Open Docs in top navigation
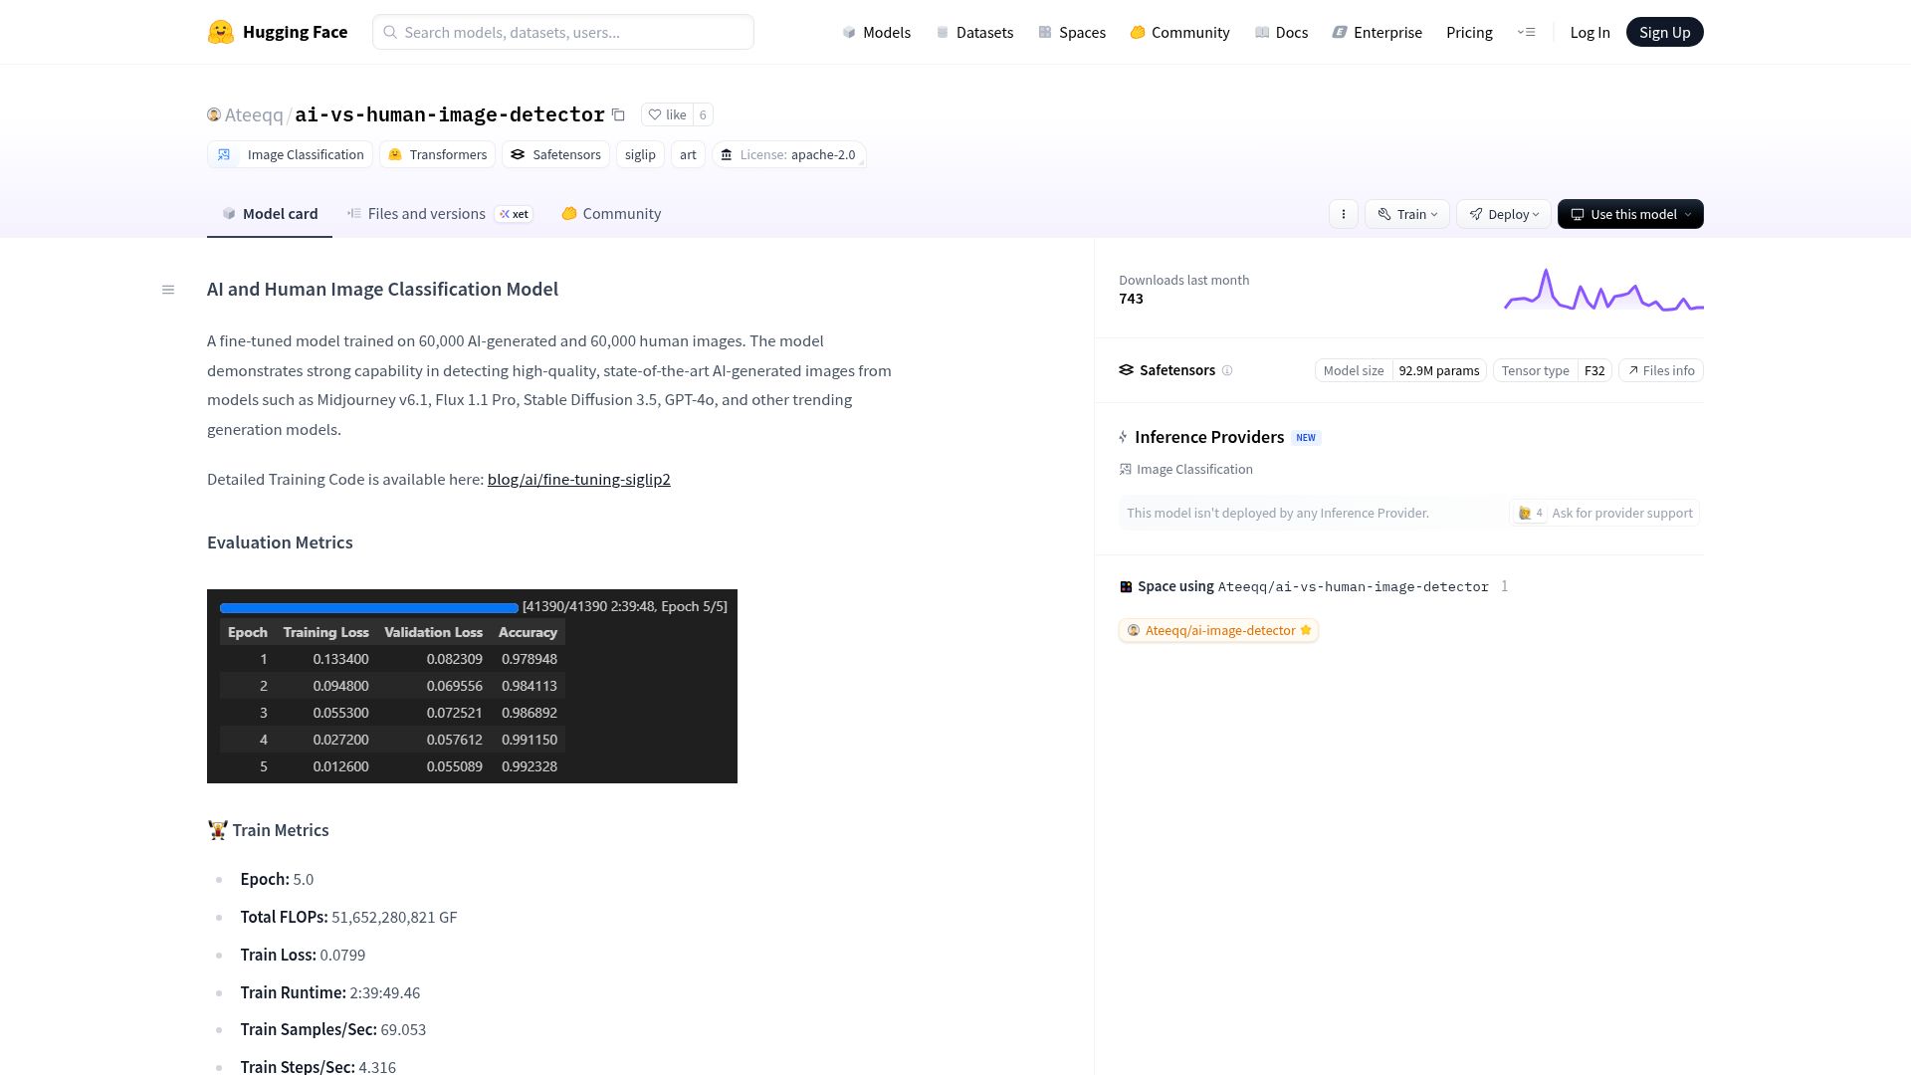 (x=1281, y=32)
